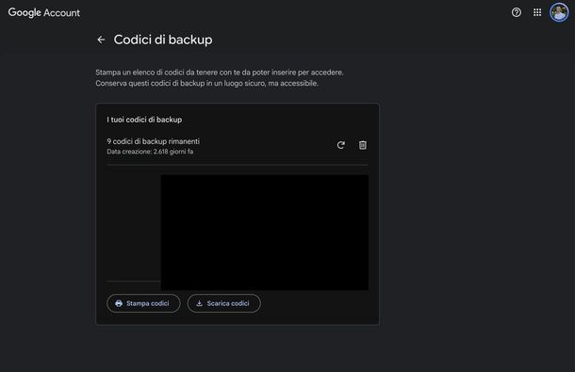Image resolution: width=575 pixels, height=372 pixels.
Task: Select the "9 codici di backup rimanenti" text
Action: click(x=154, y=141)
